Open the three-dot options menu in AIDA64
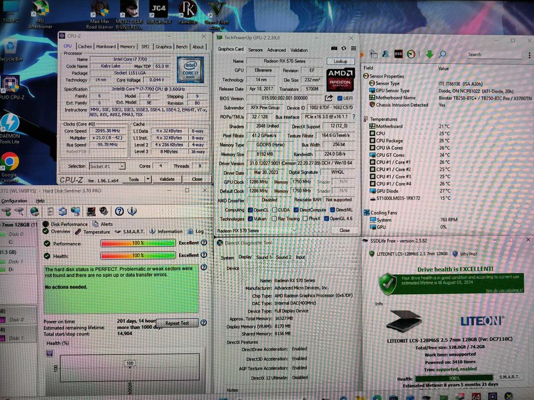Image resolution: width=534 pixels, height=400 pixels. pyautogui.click(x=529, y=55)
